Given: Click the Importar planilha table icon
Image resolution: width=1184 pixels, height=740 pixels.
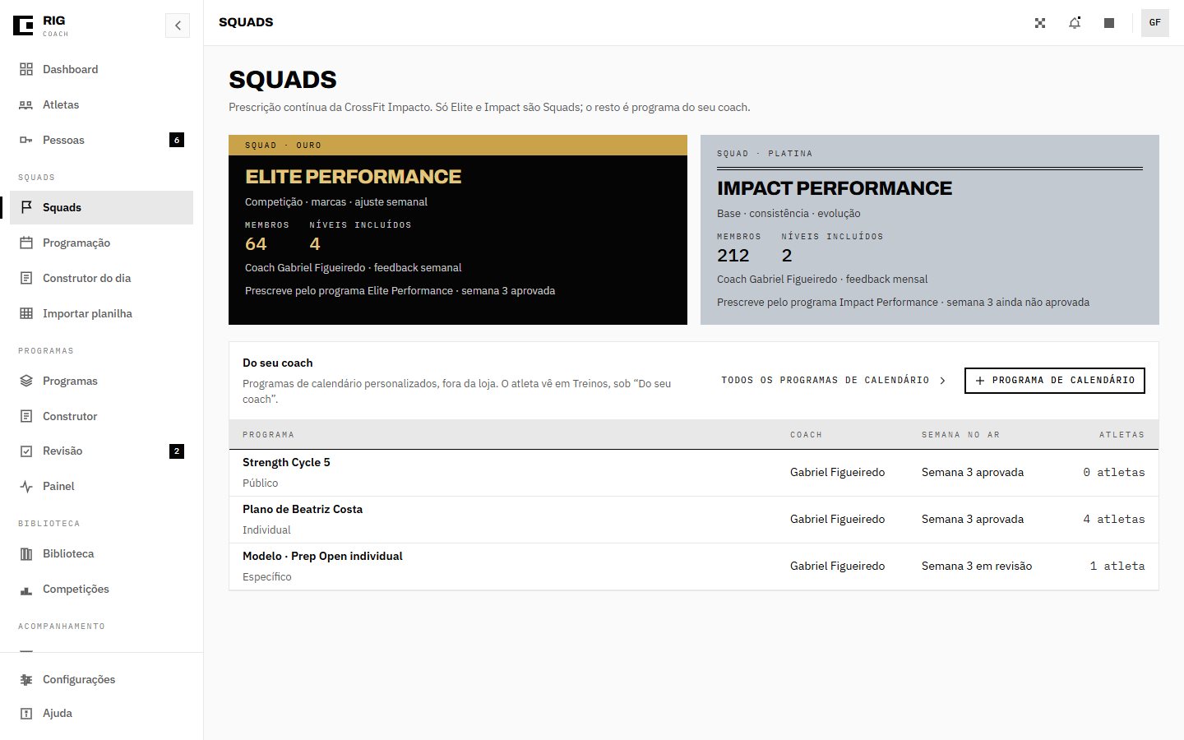Looking at the screenshot, I should (26, 313).
